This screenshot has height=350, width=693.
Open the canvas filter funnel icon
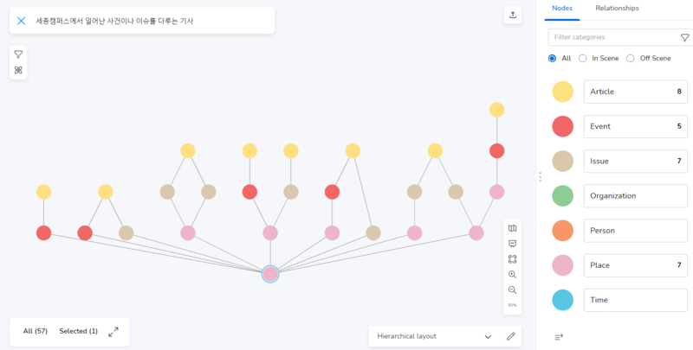coord(18,54)
